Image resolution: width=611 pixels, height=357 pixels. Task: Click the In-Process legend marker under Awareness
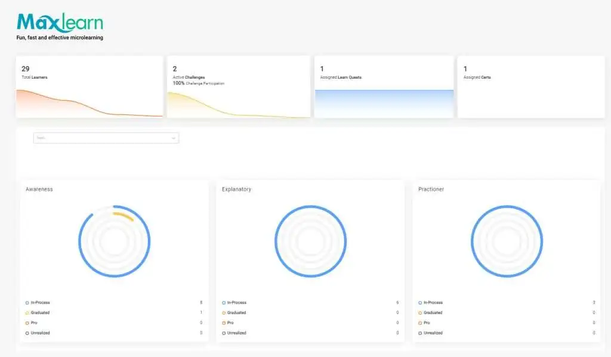coord(26,302)
